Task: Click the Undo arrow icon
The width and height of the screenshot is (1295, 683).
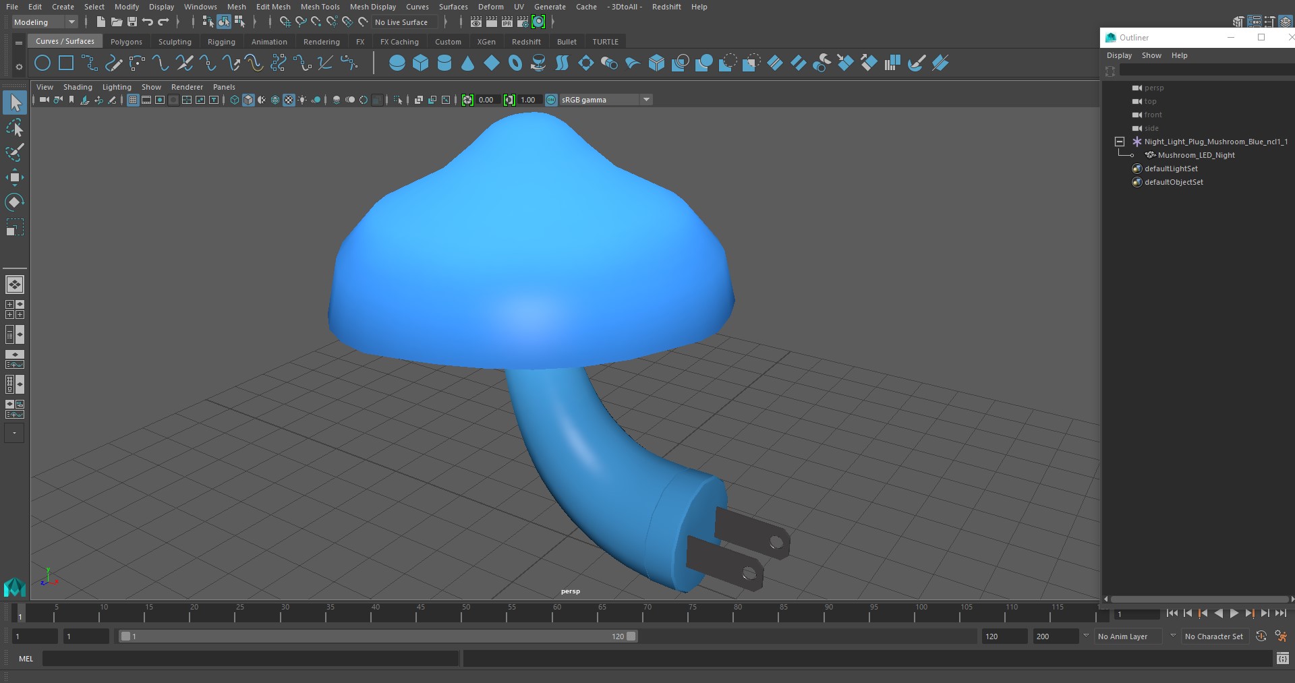Action: pos(148,22)
